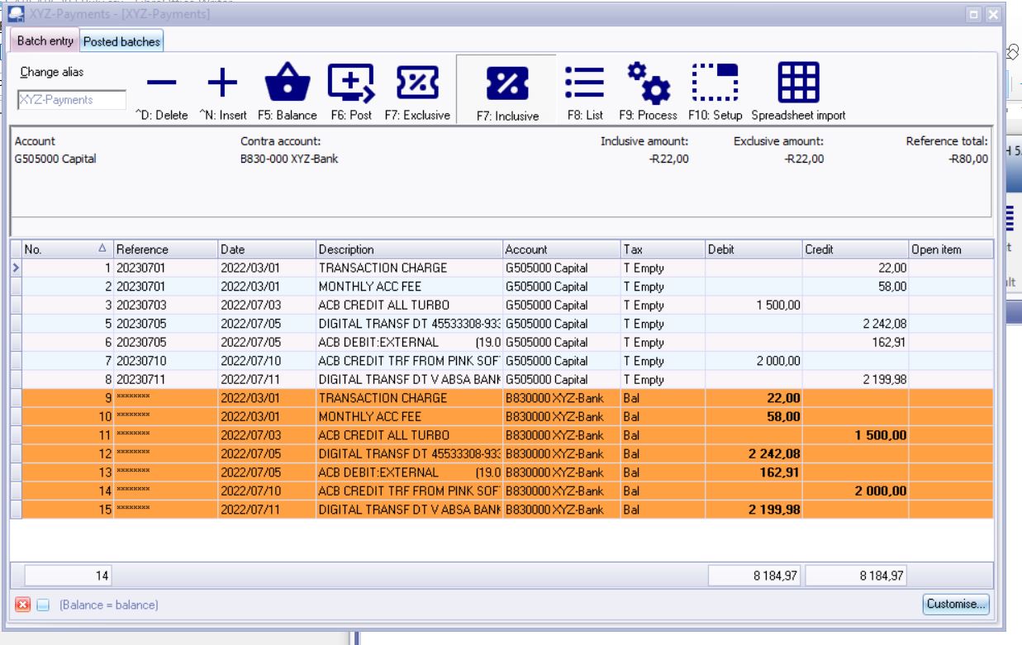The height and width of the screenshot is (645, 1022).
Task: Select the F7 Exclusive icon
Action: coord(417,83)
